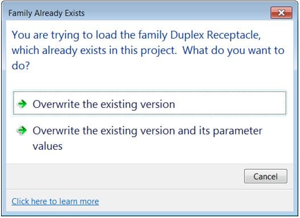
Task: Cancel loading the Duplex Receptacle family
Action: tap(266, 176)
